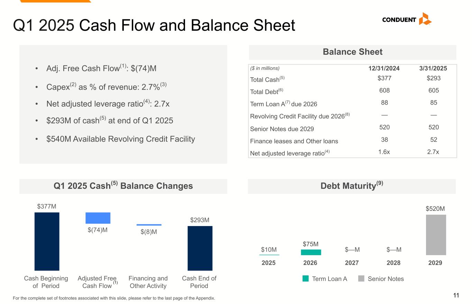The image size is (472, 304).
Task: Click the Balance Sheet section header
Action: pos(352,52)
